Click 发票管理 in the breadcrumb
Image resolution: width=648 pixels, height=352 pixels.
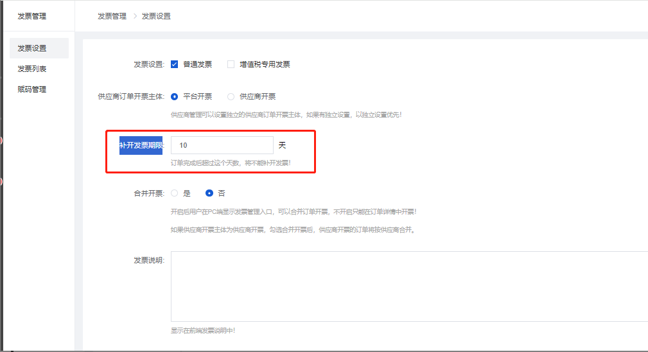(x=112, y=16)
